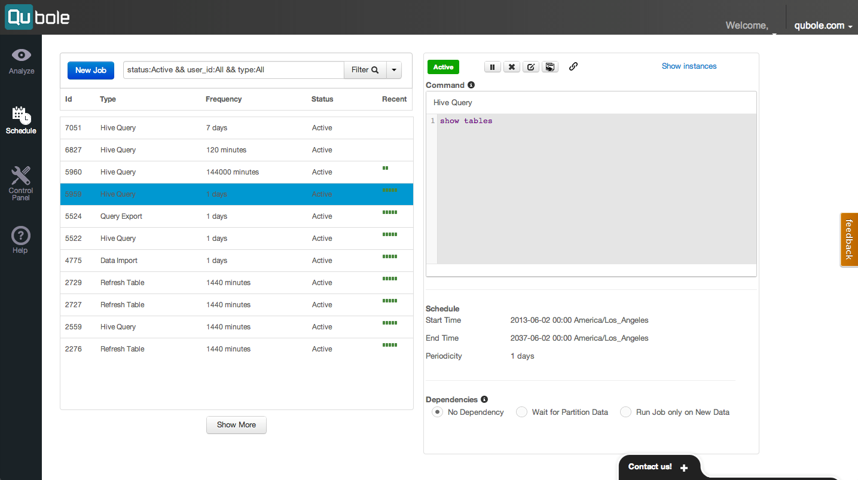Open the Schedule section
The width and height of the screenshot is (858, 480).
click(x=21, y=120)
